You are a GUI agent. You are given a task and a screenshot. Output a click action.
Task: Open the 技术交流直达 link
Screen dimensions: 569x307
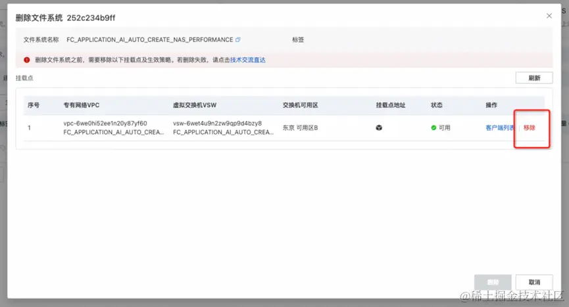[x=247, y=60]
